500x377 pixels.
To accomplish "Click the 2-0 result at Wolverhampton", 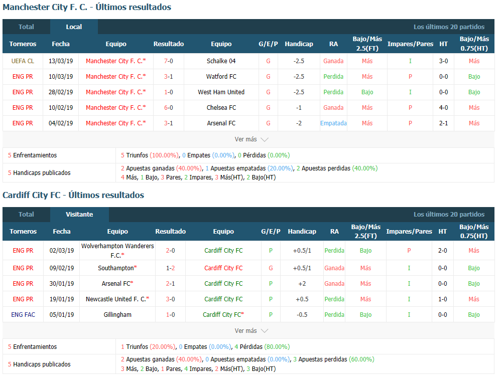I will (170, 251).
